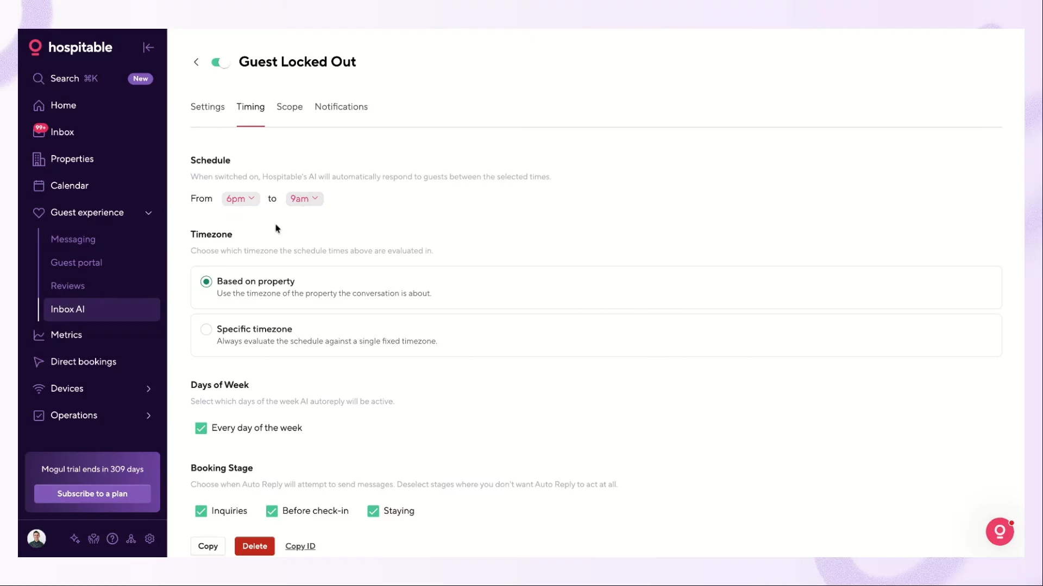
Task: Switch to the Settings tab
Action: 208,107
